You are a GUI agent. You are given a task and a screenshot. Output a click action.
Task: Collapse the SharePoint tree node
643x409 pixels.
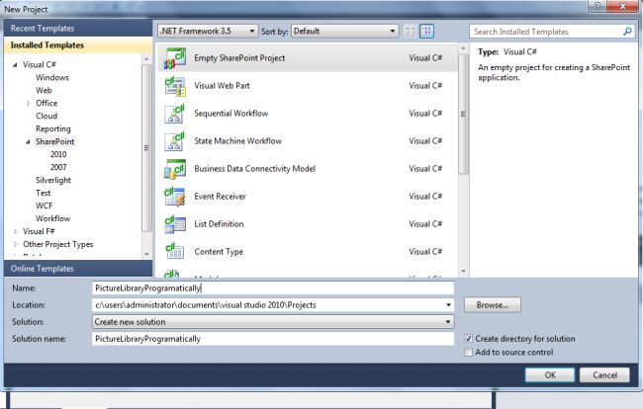[x=28, y=141]
